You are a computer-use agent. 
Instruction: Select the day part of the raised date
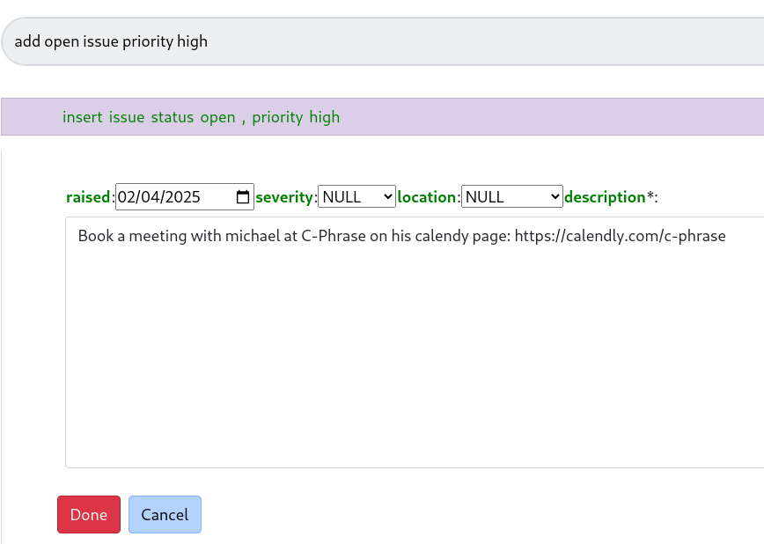click(x=148, y=197)
